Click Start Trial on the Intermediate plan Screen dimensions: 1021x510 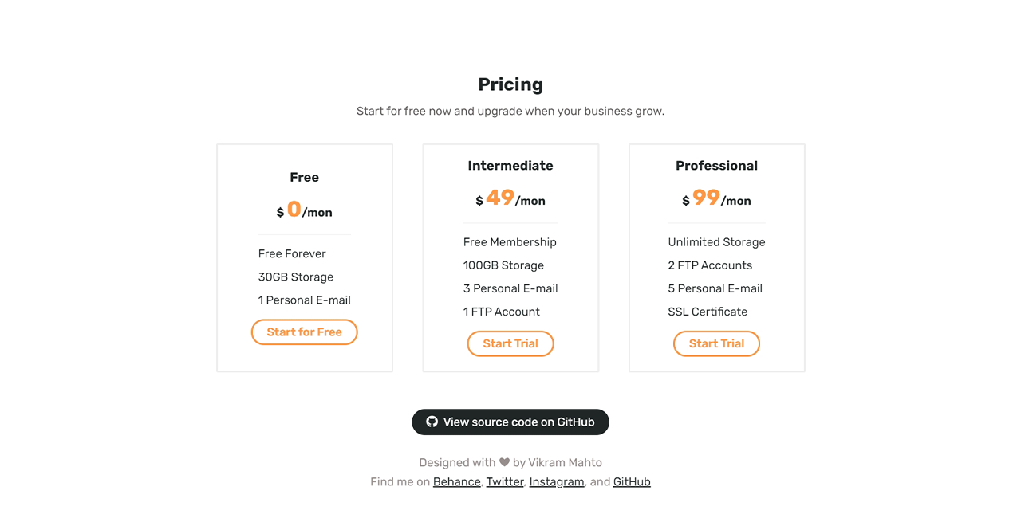510,343
